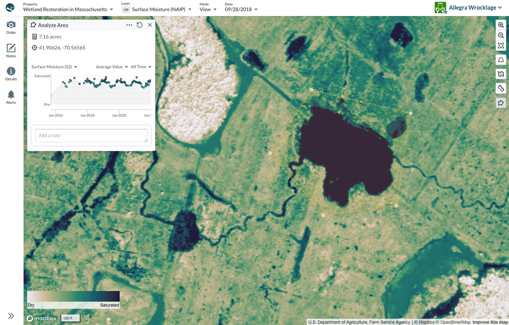The image size is (509, 325).
Task: Open the Order camera icon
Action: (11, 28)
